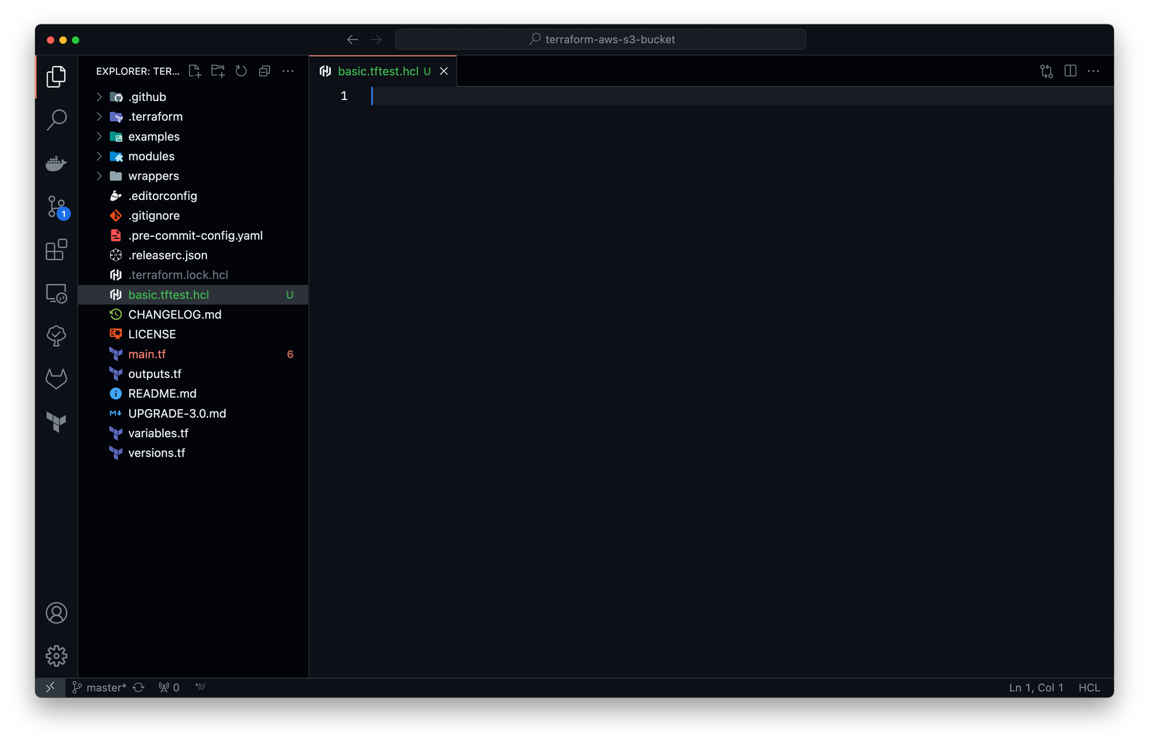Open the Extensions view icon
Viewport: 1149px width, 744px height.
coord(56,250)
